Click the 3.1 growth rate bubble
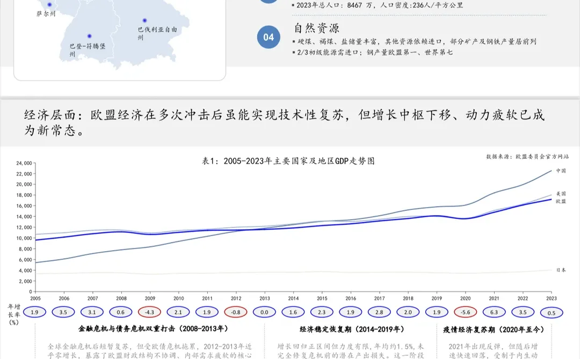 (x=92, y=312)
